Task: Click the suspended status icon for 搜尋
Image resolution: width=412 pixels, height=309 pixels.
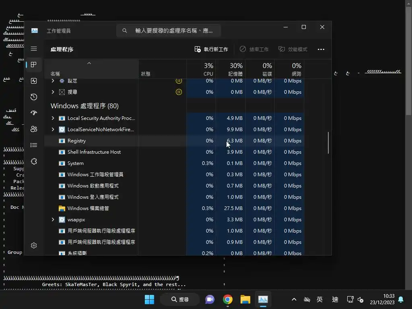Action: pos(179,92)
